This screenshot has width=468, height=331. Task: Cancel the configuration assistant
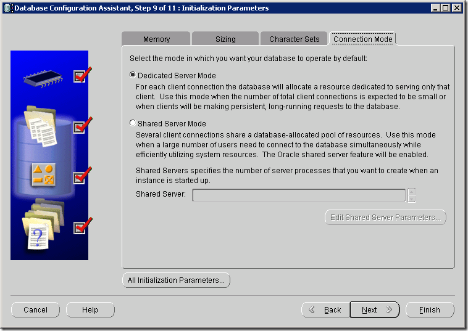36,310
